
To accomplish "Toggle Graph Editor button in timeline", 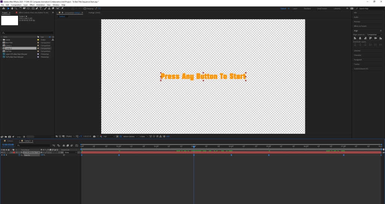I will pyautogui.click(x=77, y=145).
